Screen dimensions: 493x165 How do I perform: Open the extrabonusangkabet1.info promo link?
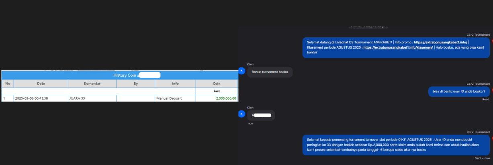440,42
